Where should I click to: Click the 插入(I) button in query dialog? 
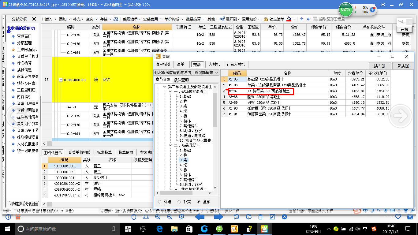click(x=380, y=65)
